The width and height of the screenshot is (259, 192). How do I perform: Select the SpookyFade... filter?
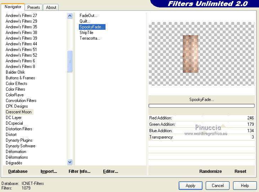point(92,27)
